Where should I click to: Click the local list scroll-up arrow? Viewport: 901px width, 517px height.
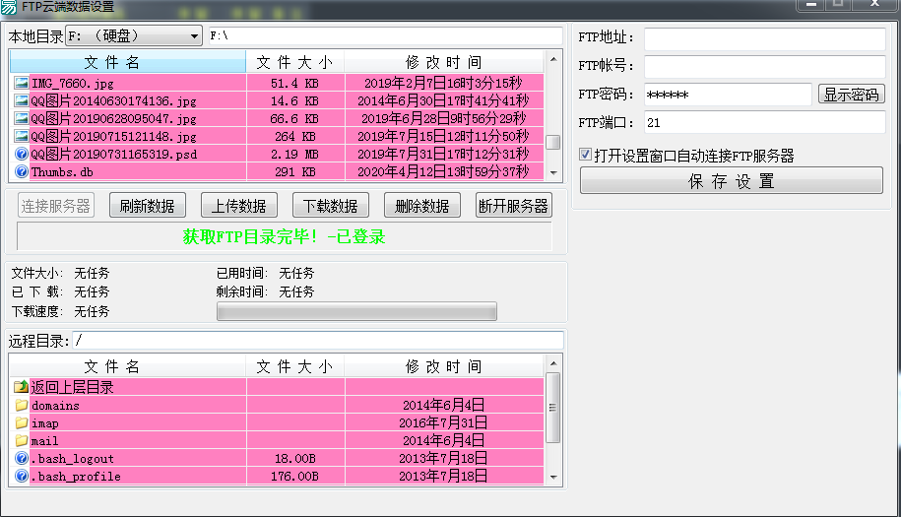553,59
